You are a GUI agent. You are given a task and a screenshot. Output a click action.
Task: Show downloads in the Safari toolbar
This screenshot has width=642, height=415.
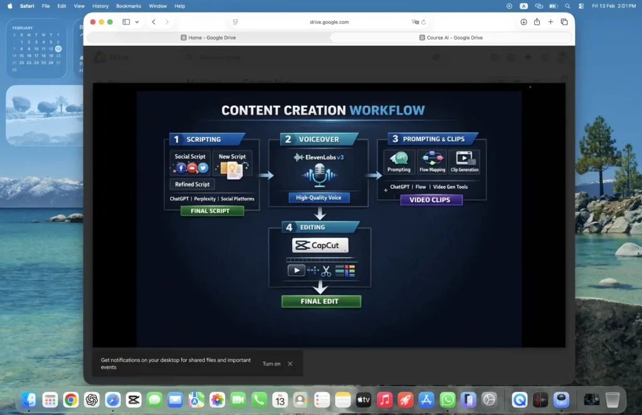click(x=524, y=22)
